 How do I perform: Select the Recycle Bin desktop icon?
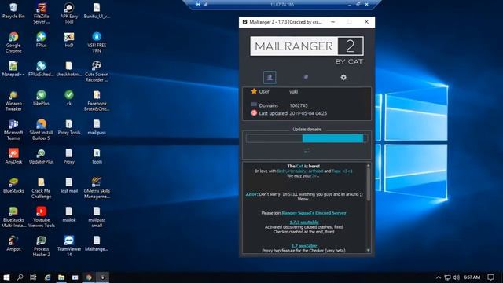[13, 10]
